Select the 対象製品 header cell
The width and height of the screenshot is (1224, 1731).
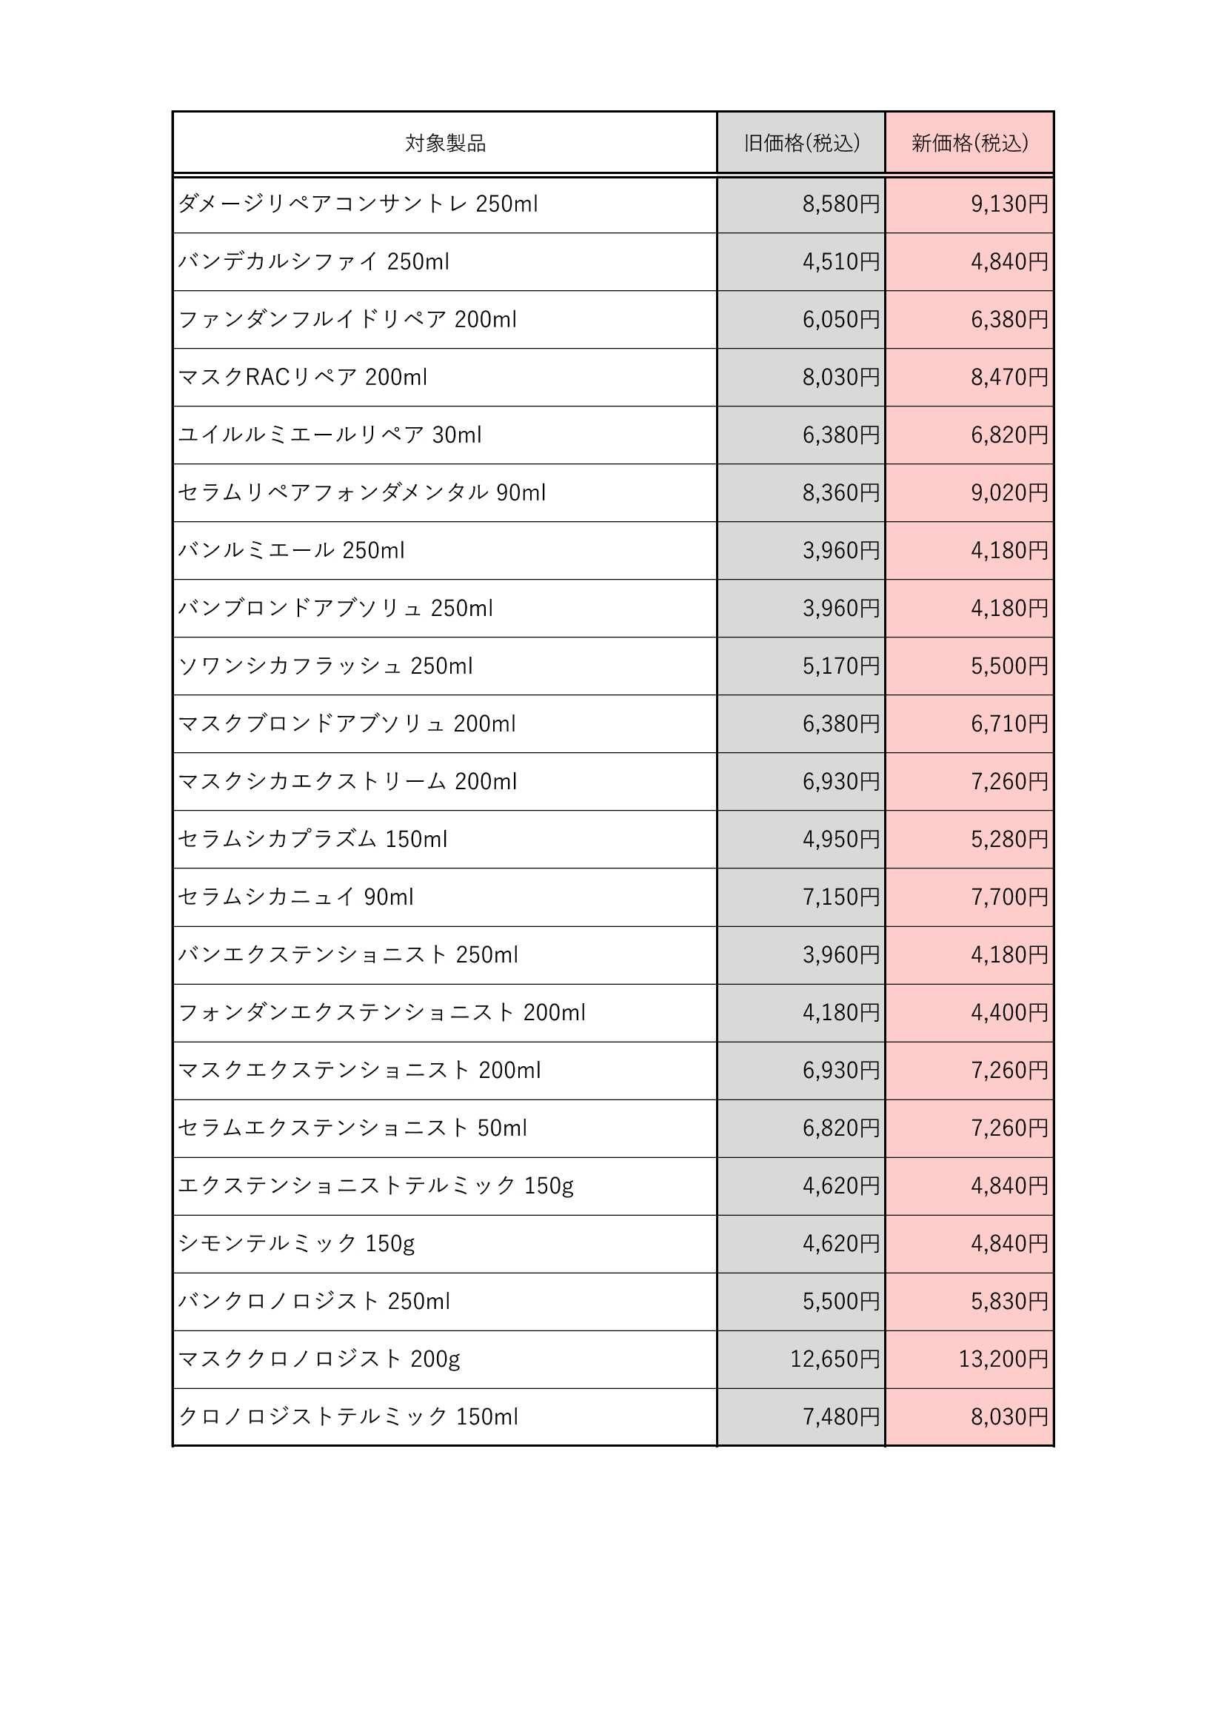tap(445, 143)
